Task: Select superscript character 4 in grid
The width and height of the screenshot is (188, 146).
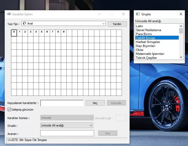Action: click(36, 33)
